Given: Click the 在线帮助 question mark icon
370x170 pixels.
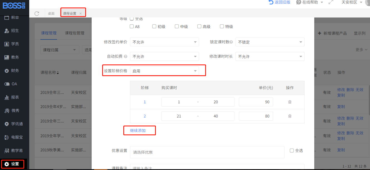Looking at the screenshot, I should pos(299,2).
